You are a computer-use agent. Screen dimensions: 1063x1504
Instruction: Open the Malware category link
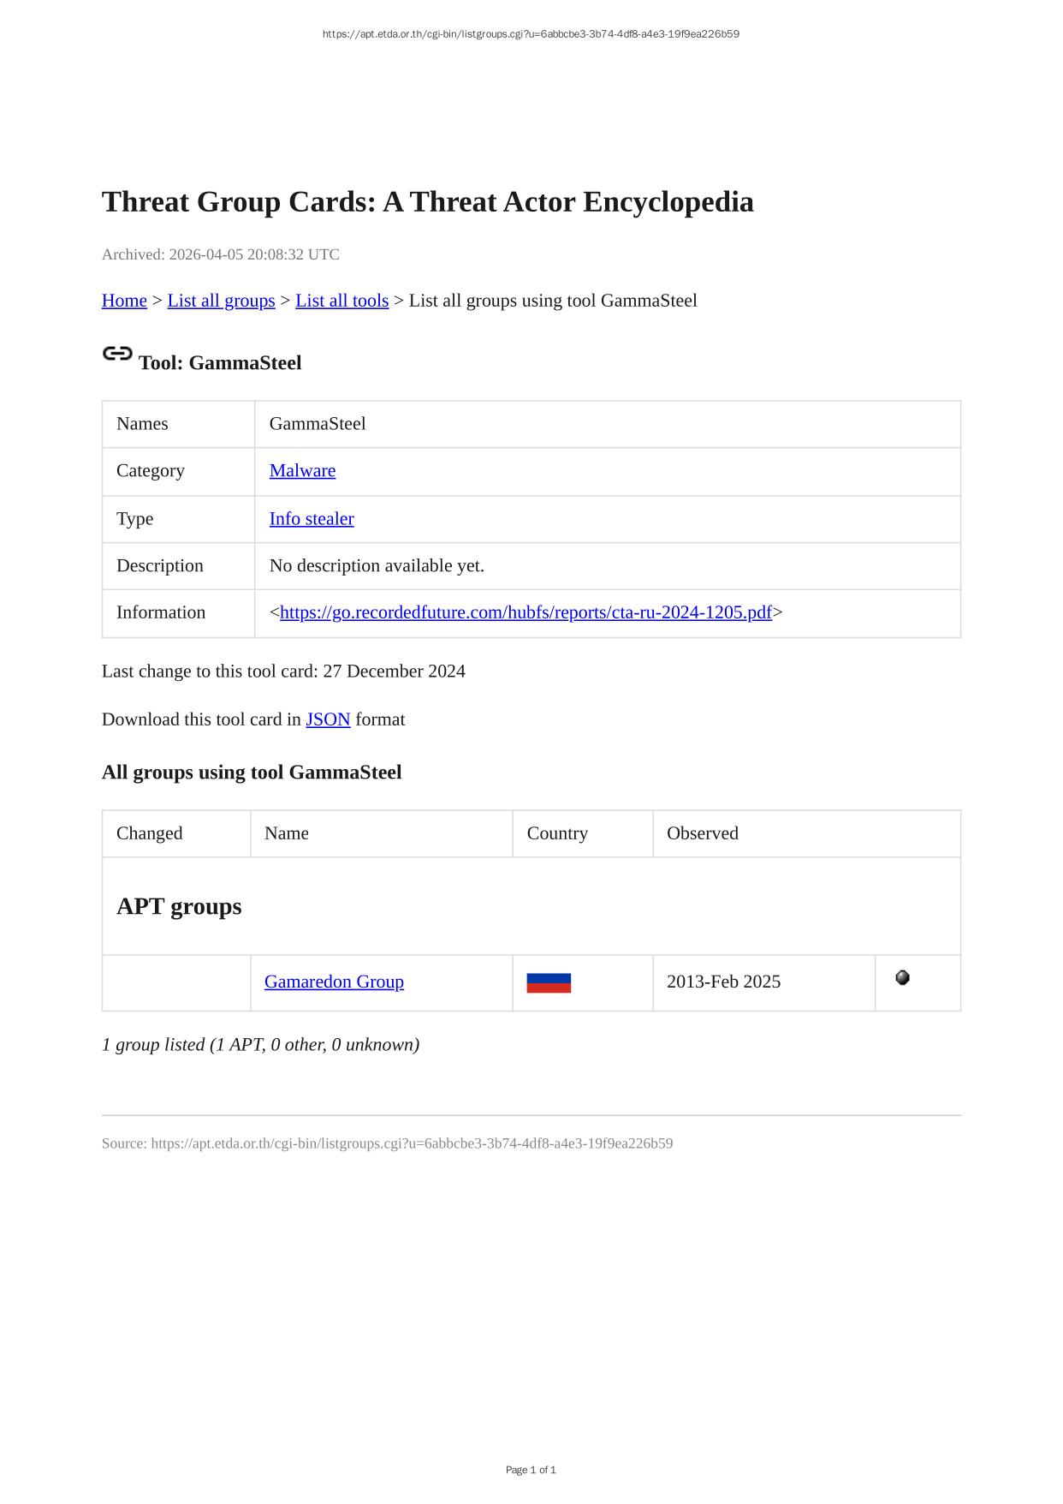[x=302, y=471]
